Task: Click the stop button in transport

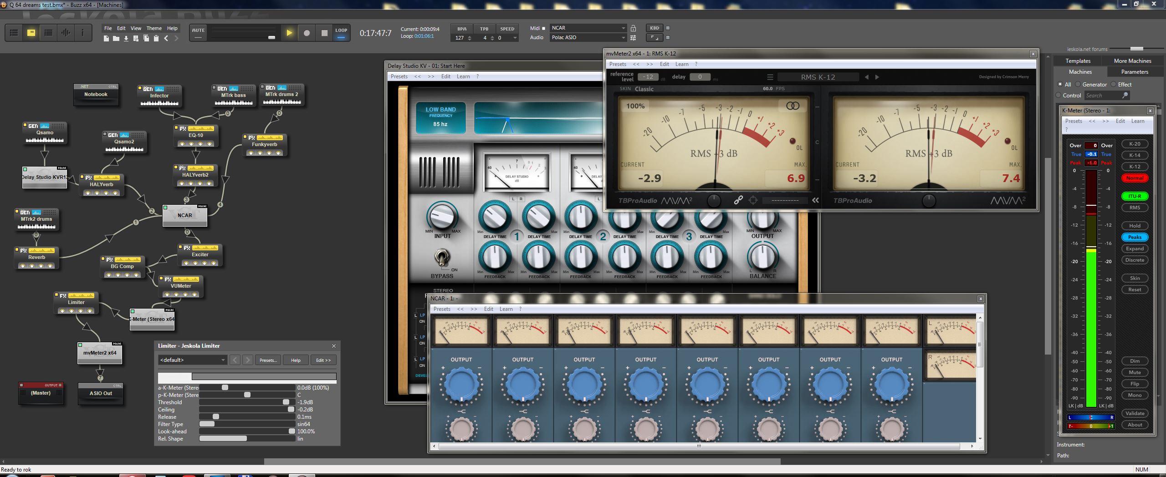Action: point(324,33)
